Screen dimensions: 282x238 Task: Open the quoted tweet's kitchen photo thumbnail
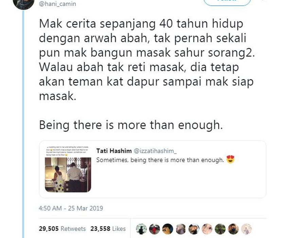click(68, 175)
